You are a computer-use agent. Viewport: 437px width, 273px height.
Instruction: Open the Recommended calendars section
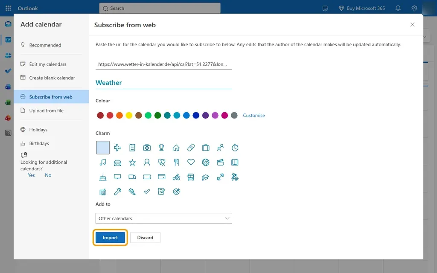[x=51, y=45]
